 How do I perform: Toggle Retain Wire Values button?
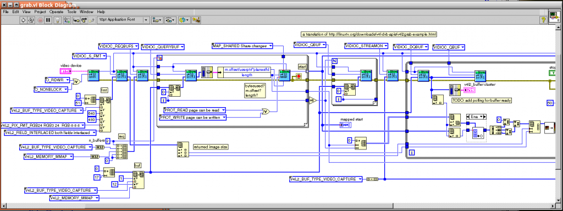67,20
